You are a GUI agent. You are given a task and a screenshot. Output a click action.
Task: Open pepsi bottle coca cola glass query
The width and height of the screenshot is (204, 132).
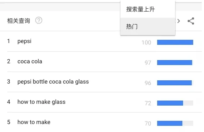53,82
